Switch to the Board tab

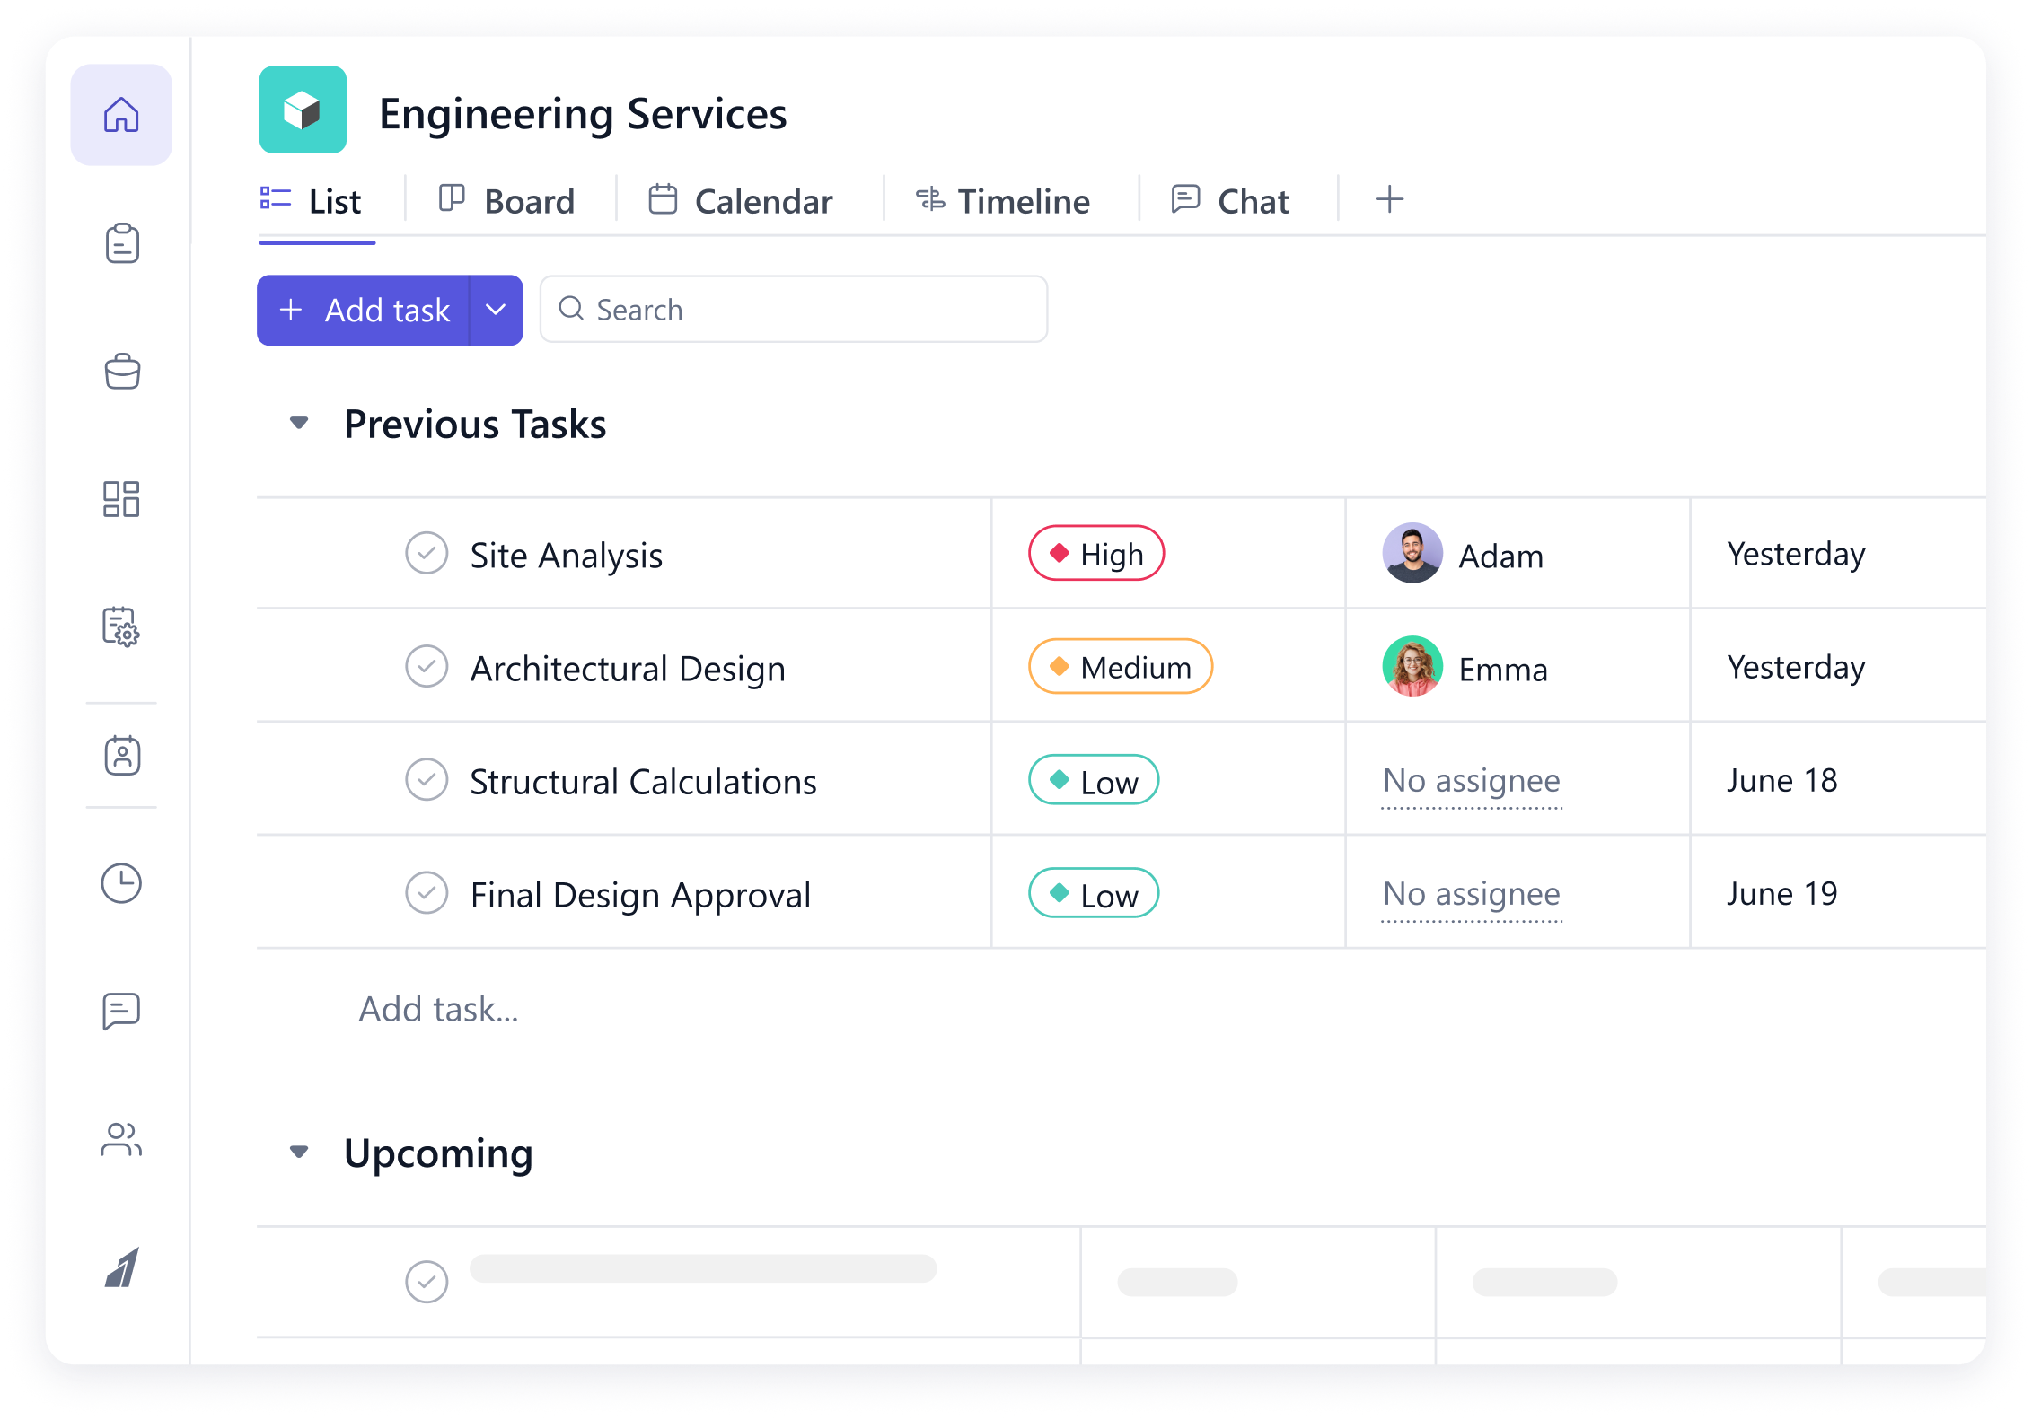[508, 201]
